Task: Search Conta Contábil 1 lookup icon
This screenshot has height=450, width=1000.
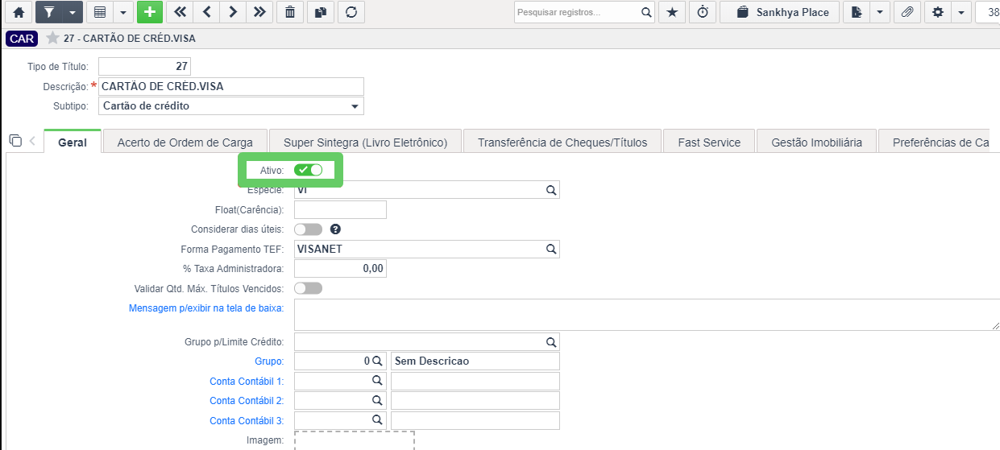Action: pos(376,381)
